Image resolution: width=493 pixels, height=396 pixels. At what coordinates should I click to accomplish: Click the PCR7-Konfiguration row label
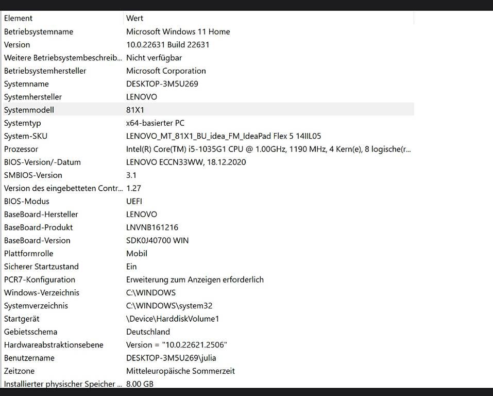[x=40, y=280]
